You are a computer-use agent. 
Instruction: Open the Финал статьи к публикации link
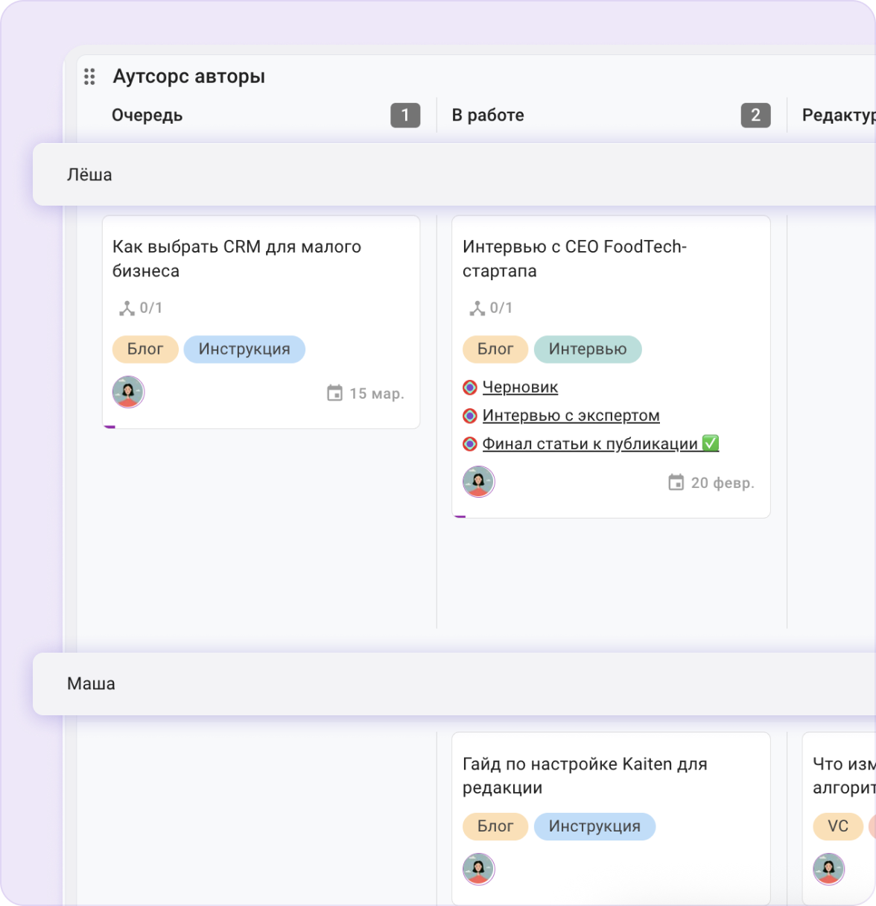(590, 444)
